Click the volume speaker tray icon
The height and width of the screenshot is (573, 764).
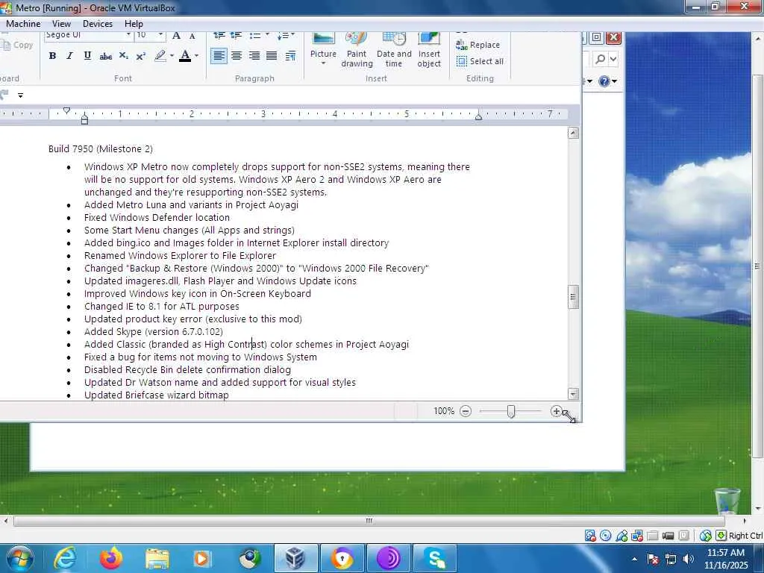[x=688, y=559]
